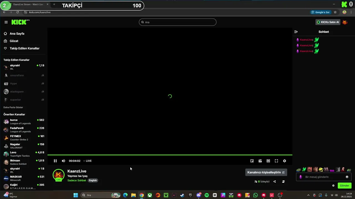Screen dimensions: 355x199
Task: Open the Kick hamburger menu
Action: [x=6, y=22]
